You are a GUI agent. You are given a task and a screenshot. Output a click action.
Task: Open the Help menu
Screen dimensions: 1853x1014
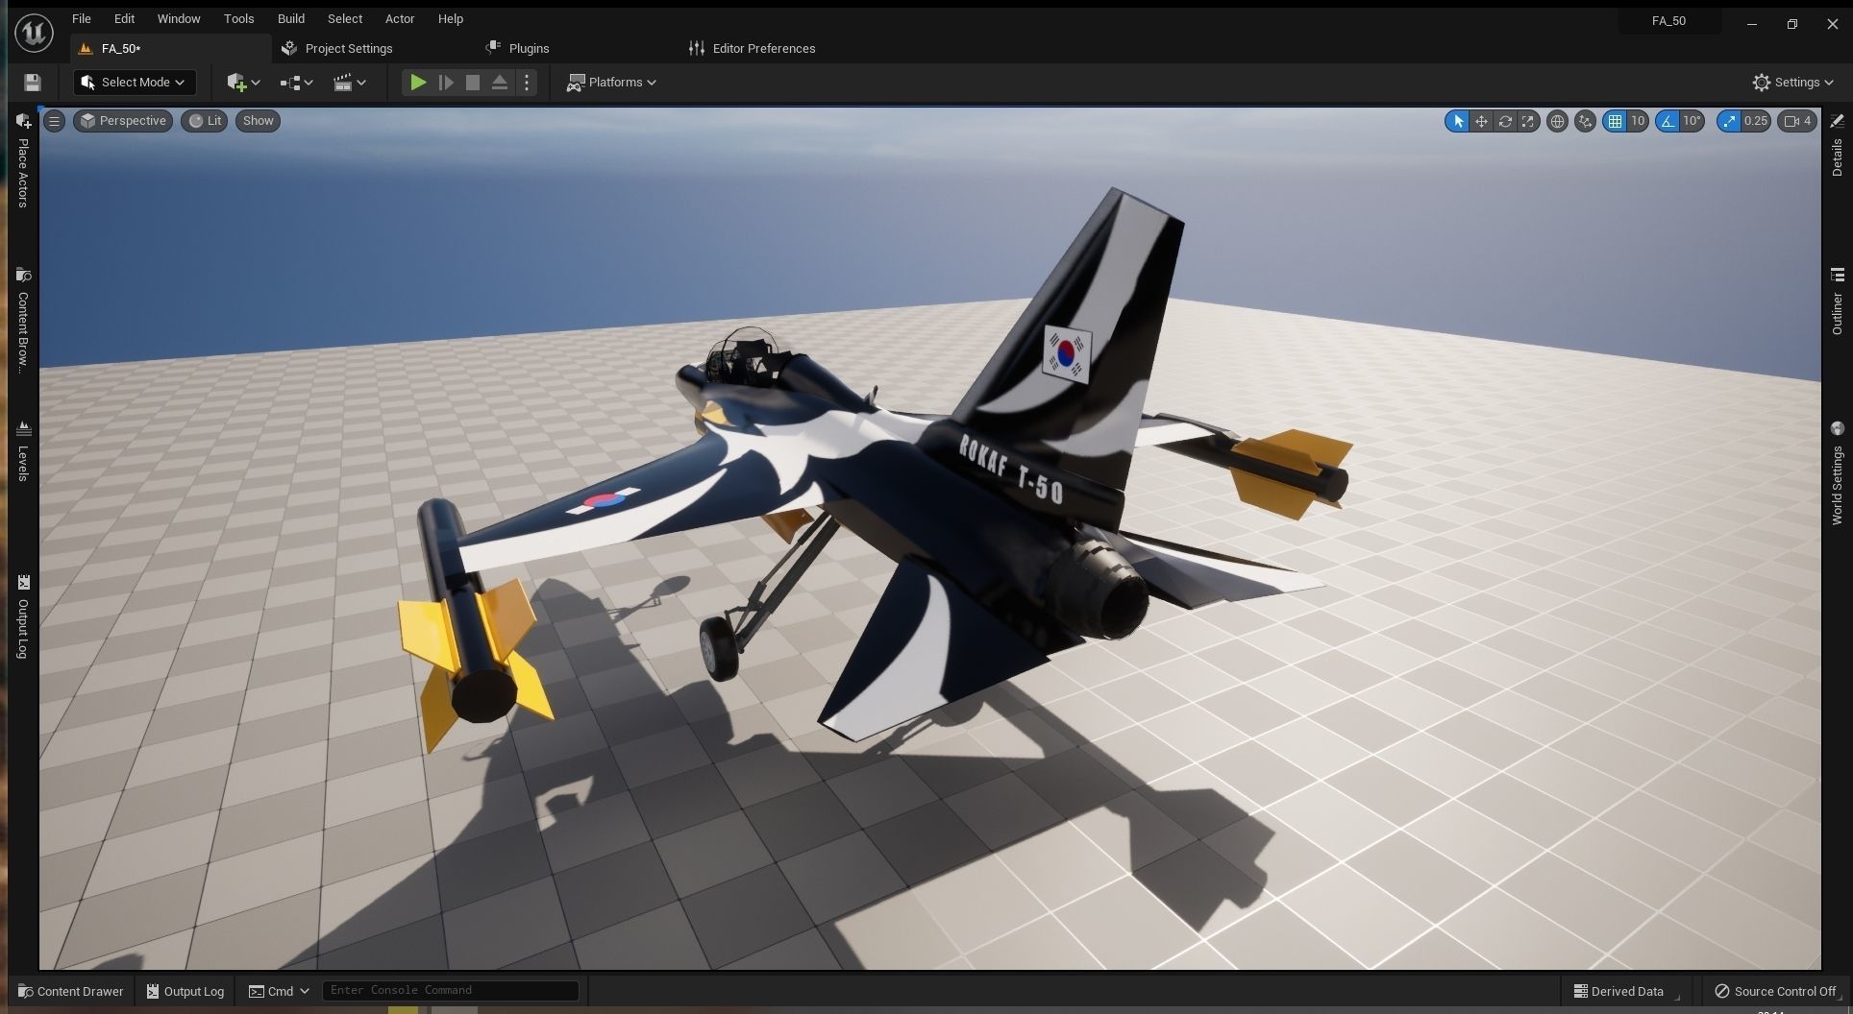[x=450, y=18]
